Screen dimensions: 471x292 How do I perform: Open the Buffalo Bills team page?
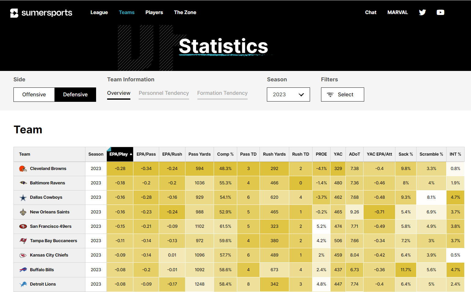42,270
